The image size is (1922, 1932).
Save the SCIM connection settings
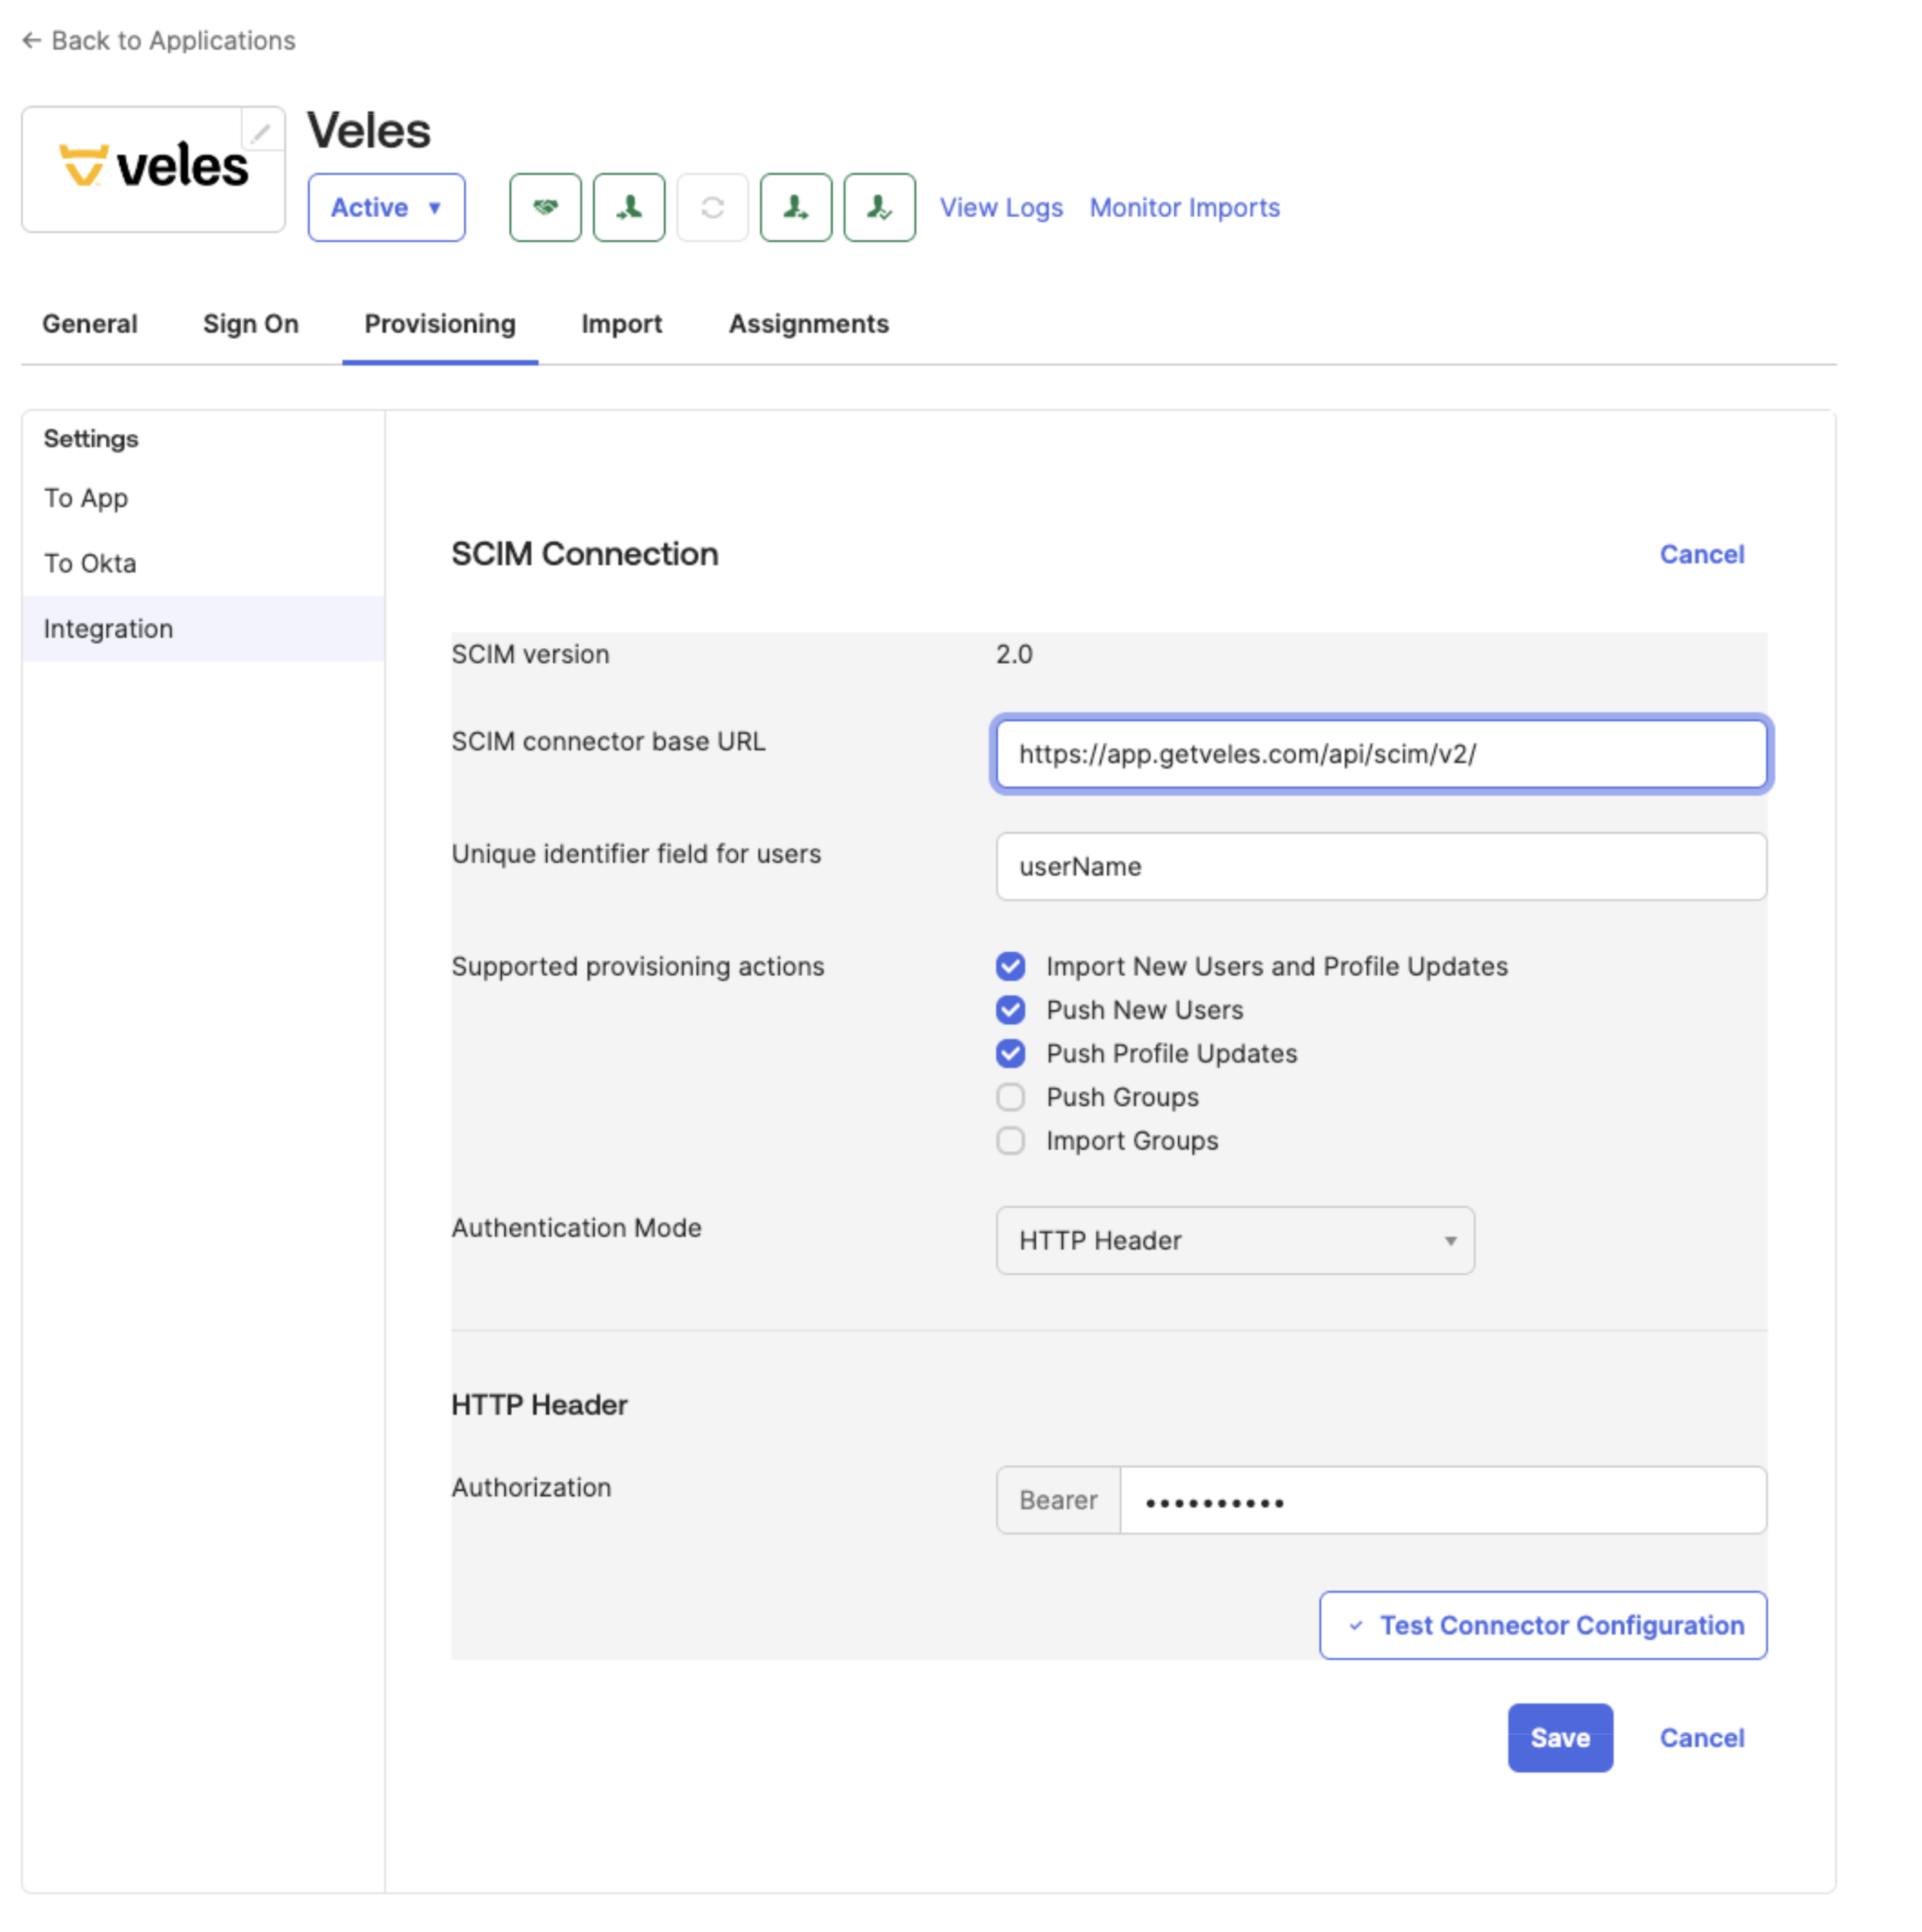(1560, 1739)
